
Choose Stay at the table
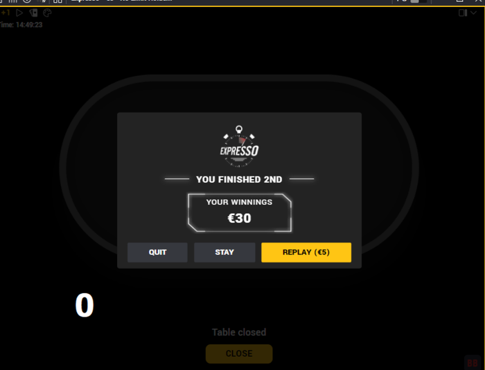224,252
